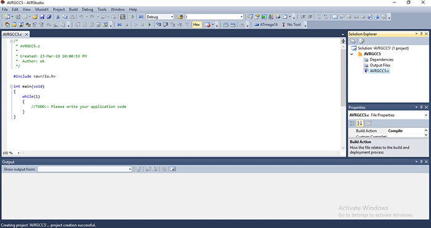Click Step Into icon on debug toolbar
The height and width of the screenshot is (228, 431).
tap(159, 25)
